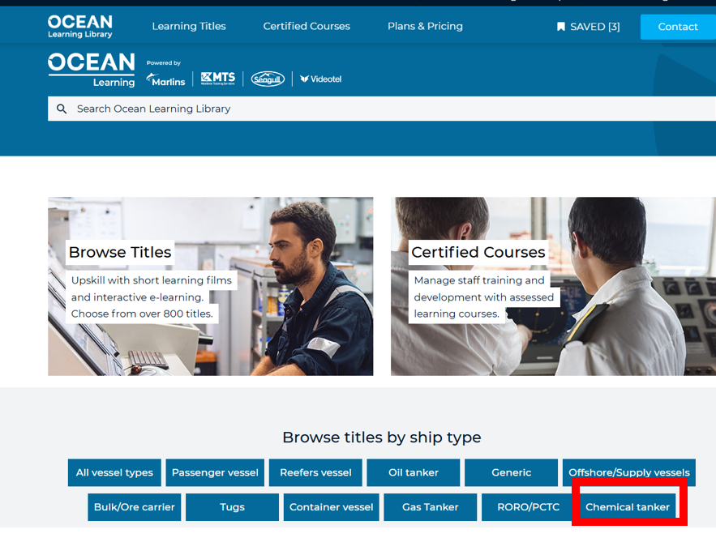Choose the Gas Tanker category
The width and height of the screenshot is (716, 538).
click(x=430, y=506)
